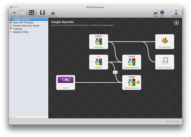Select Google Searches workflow in sidebar
The width and height of the screenshot is (191, 137).
21,19
